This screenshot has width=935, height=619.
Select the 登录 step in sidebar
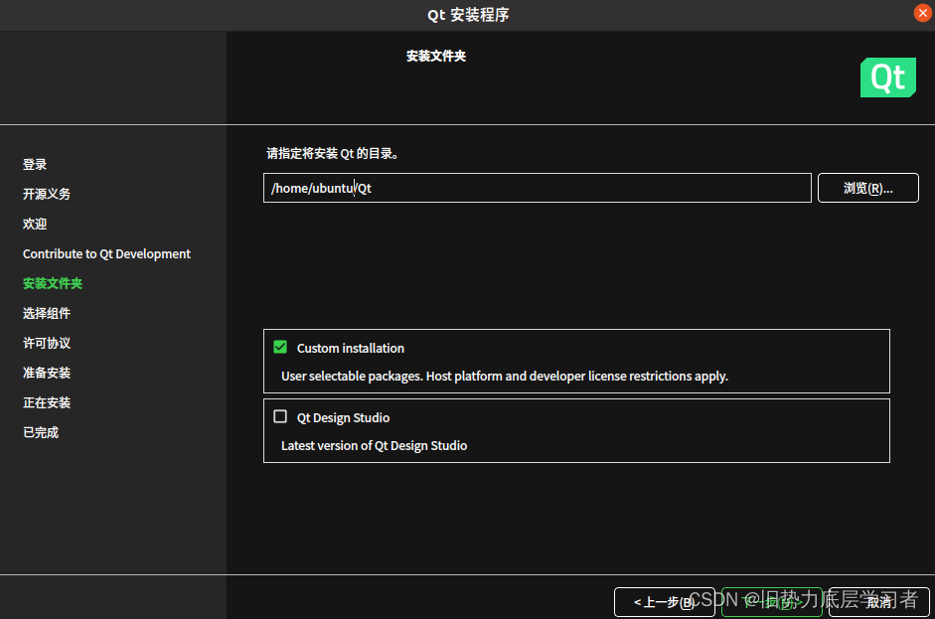tap(35, 165)
